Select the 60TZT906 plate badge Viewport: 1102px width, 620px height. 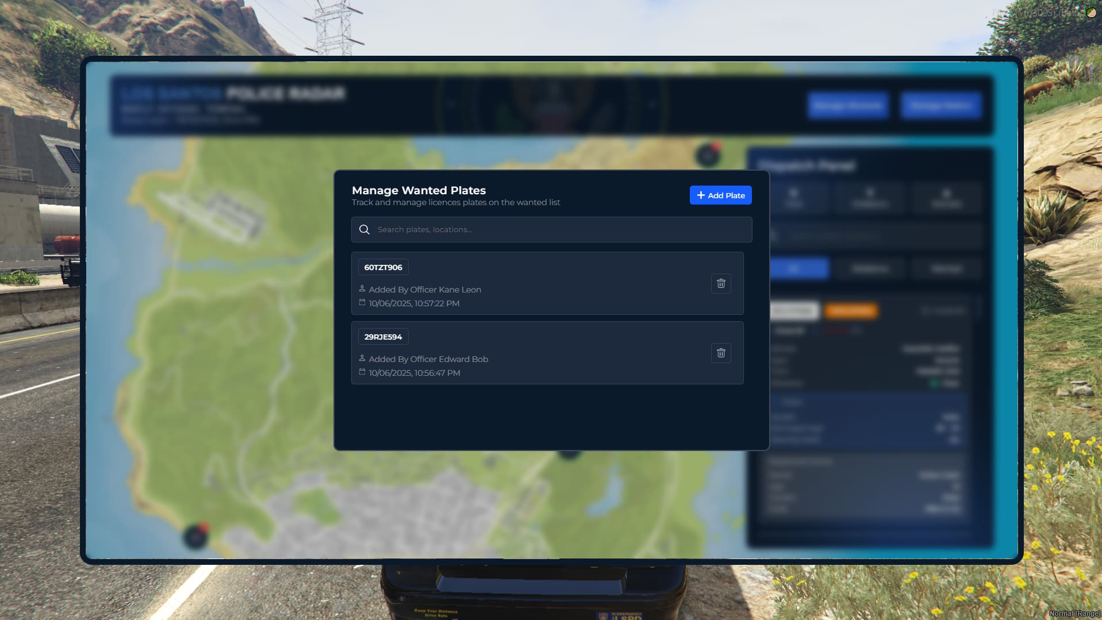point(383,267)
